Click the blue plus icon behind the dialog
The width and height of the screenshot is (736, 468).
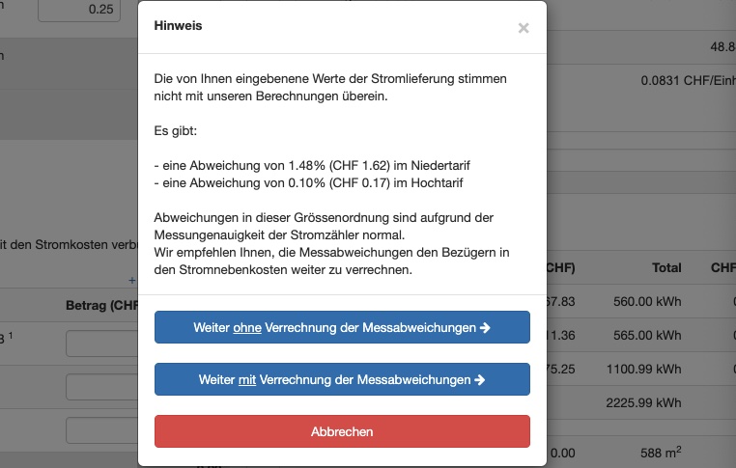click(132, 280)
